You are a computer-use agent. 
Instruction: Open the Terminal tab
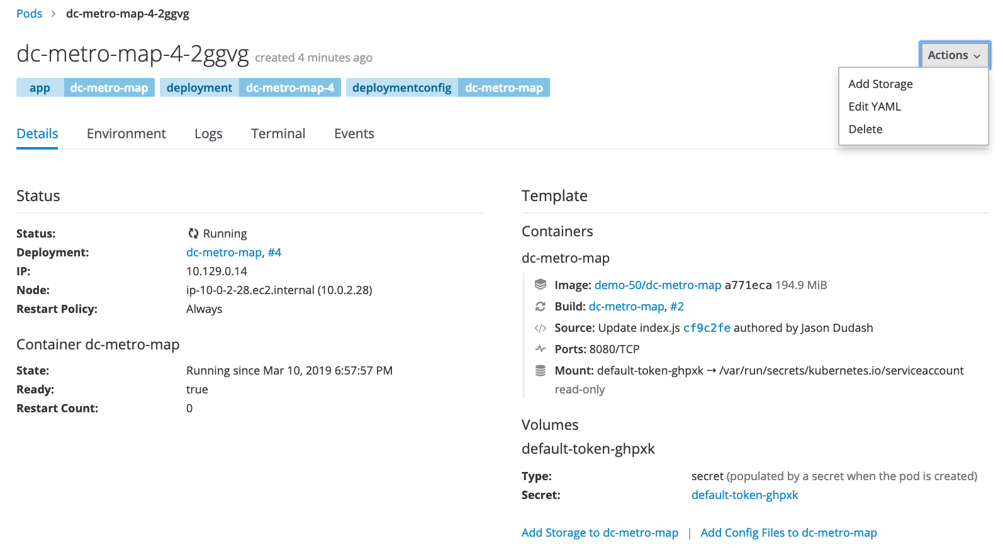(278, 133)
